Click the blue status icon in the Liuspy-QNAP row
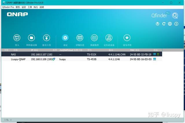Viewport: 185px width, 123px height. click(x=155, y=59)
